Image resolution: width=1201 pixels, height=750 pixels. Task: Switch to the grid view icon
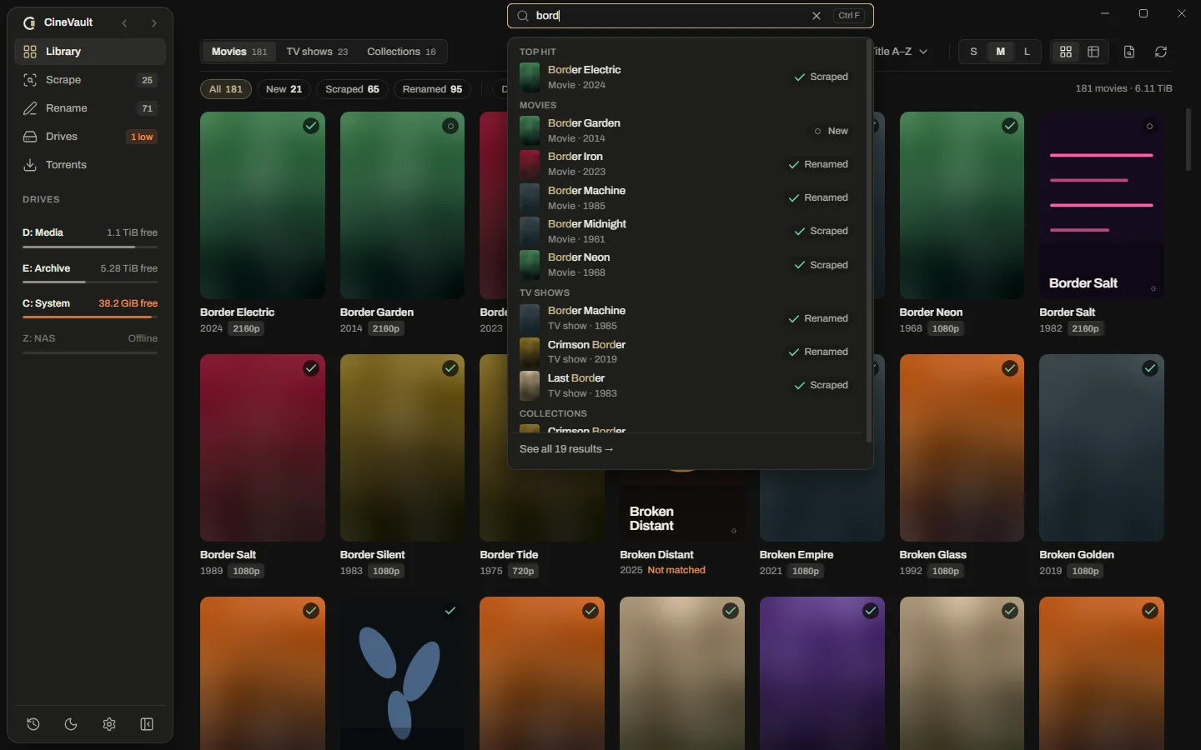coord(1066,52)
